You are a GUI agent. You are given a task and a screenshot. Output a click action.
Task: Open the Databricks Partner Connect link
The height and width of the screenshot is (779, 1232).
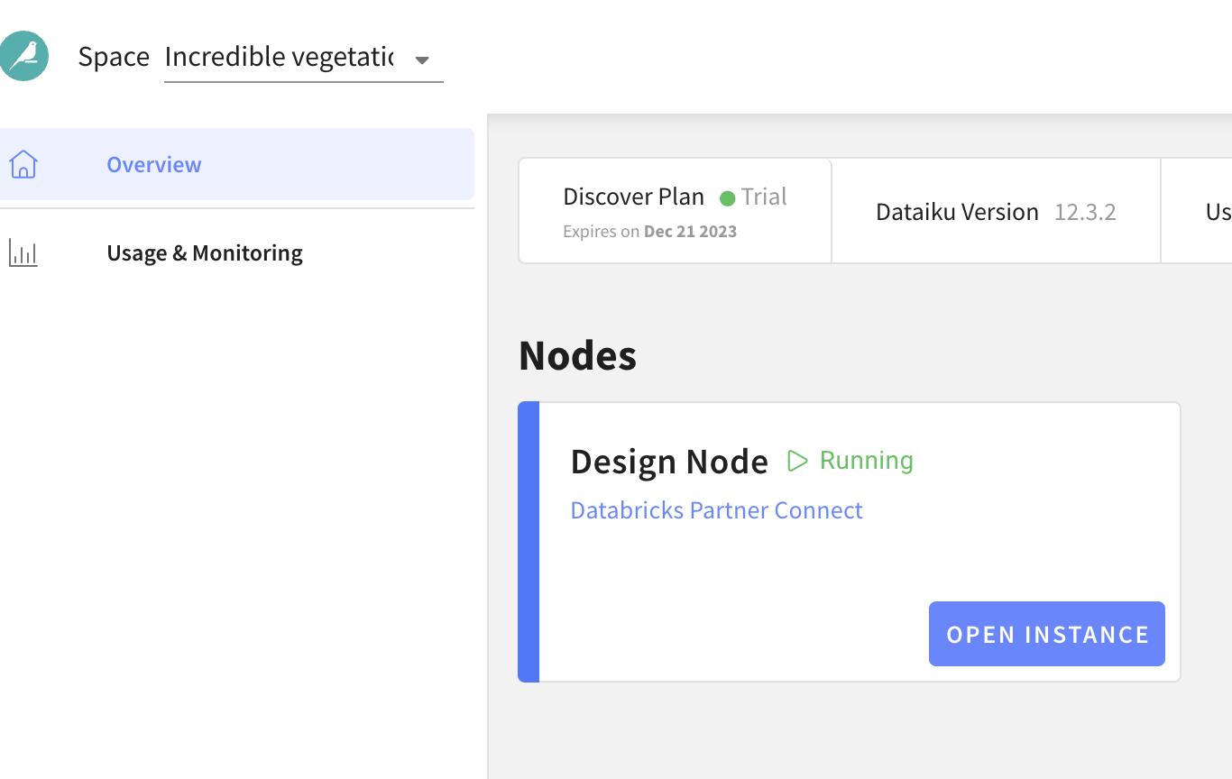click(716, 510)
